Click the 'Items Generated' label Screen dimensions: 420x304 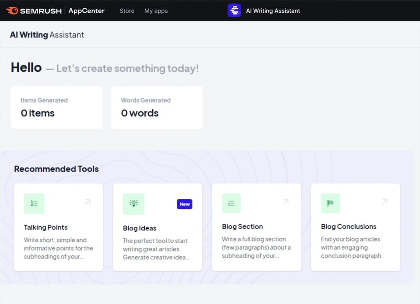point(44,100)
